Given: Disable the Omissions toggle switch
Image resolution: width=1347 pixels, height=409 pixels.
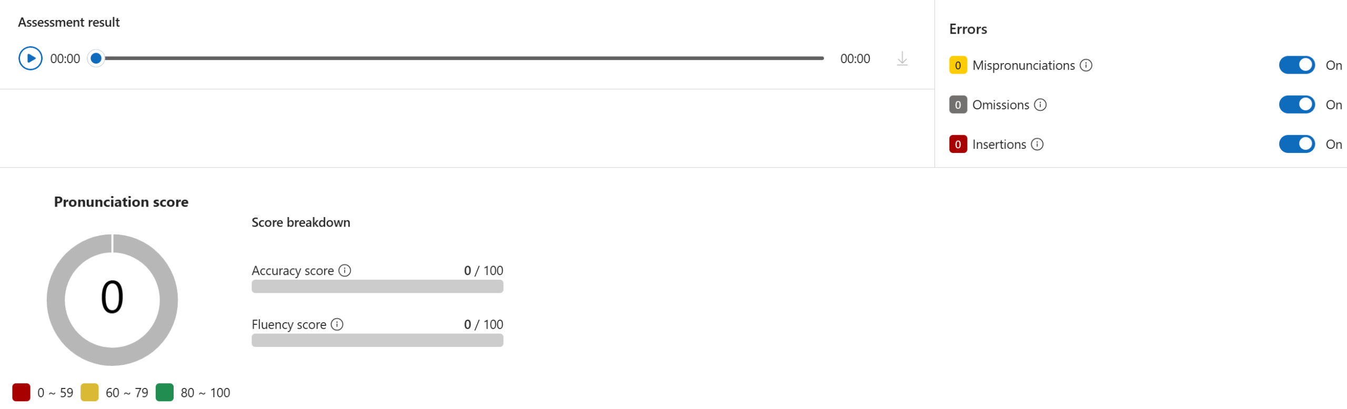Looking at the screenshot, I should pos(1296,105).
